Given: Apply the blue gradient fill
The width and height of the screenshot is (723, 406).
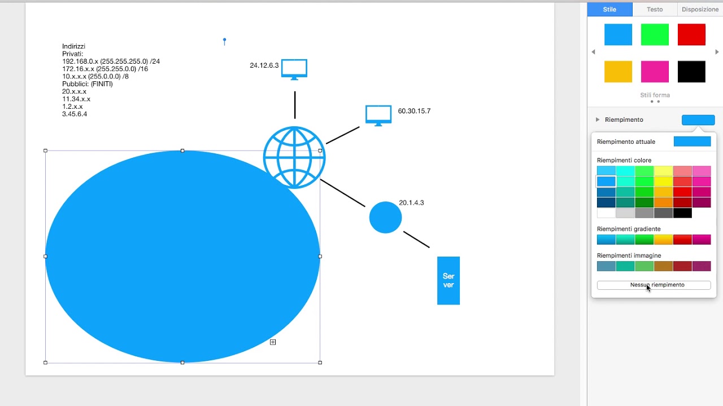Looking at the screenshot, I should [606, 240].
